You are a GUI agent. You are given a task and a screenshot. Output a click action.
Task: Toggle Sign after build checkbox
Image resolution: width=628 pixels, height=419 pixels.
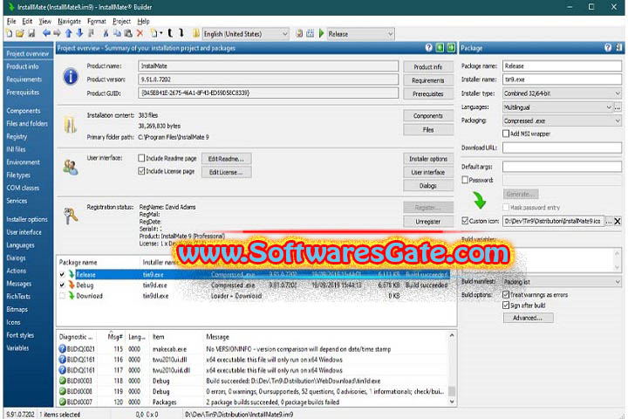click(x=506, y=306)
